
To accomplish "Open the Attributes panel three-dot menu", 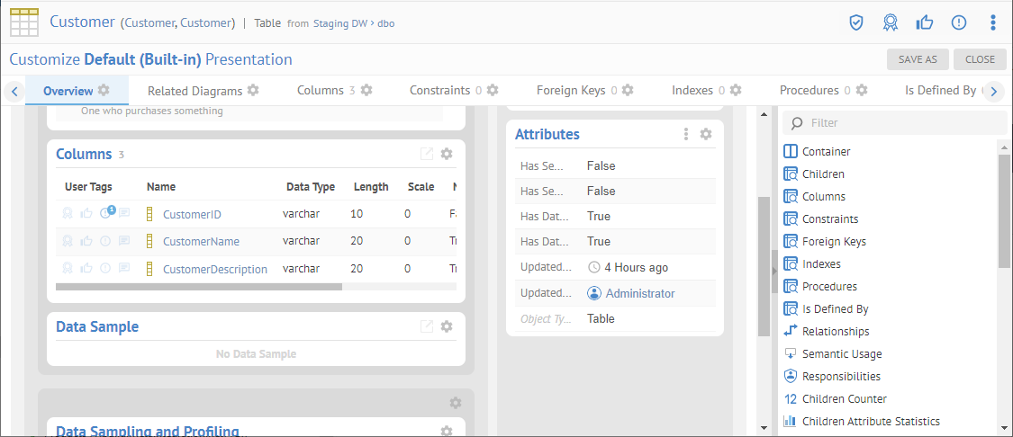I will (686, 134).
